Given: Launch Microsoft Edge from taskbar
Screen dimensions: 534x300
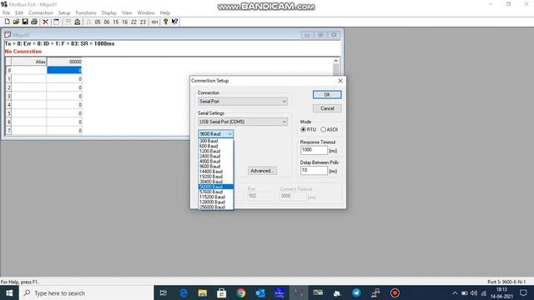Looking at the screenshot, I should pos(184,292).
